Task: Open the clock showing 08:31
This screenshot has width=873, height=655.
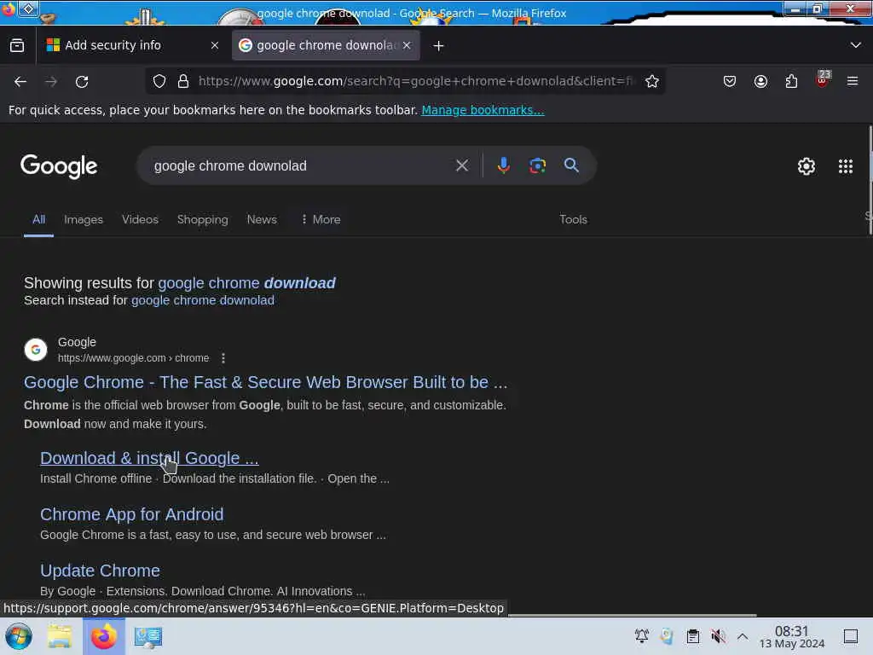Action: point(792,636)
